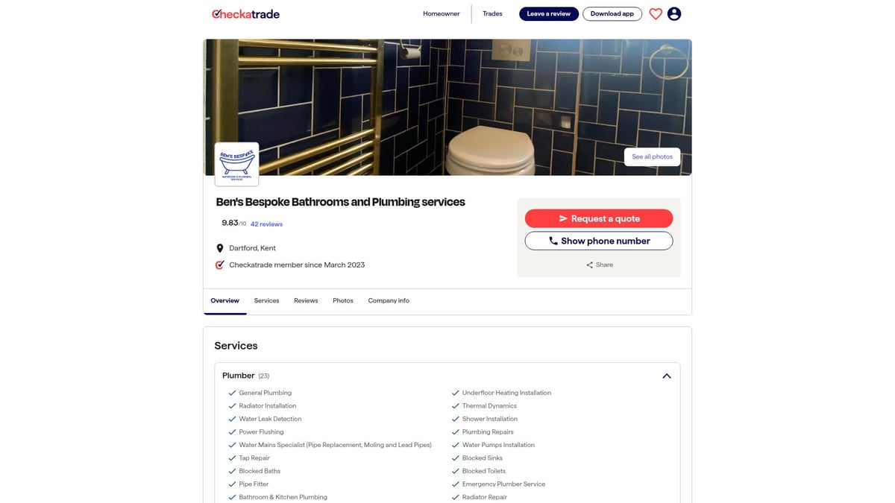Screen dimensions: 895x503
Task: Open the user account profile icon
Action: tap(674, 13)
